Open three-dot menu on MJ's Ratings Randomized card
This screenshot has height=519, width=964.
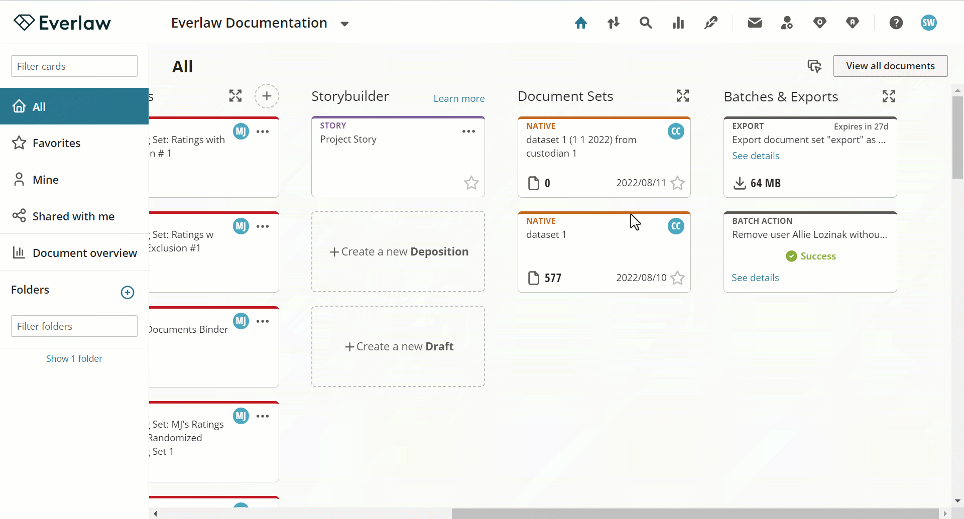263,416
